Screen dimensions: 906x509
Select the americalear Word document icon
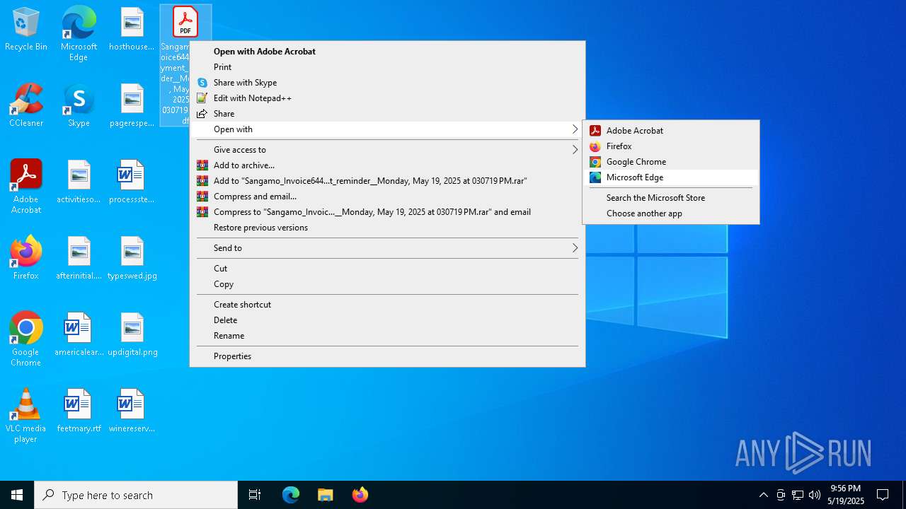point(79,334)
